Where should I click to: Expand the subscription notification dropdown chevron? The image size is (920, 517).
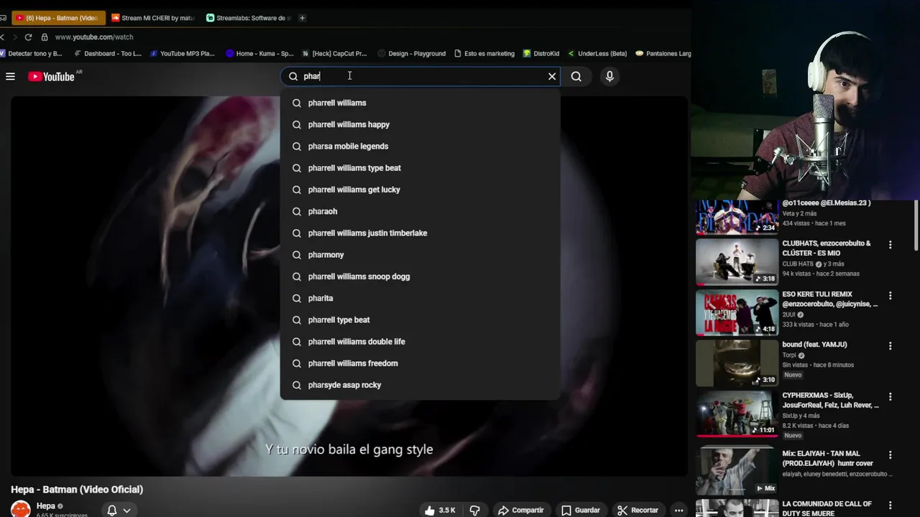126,511
